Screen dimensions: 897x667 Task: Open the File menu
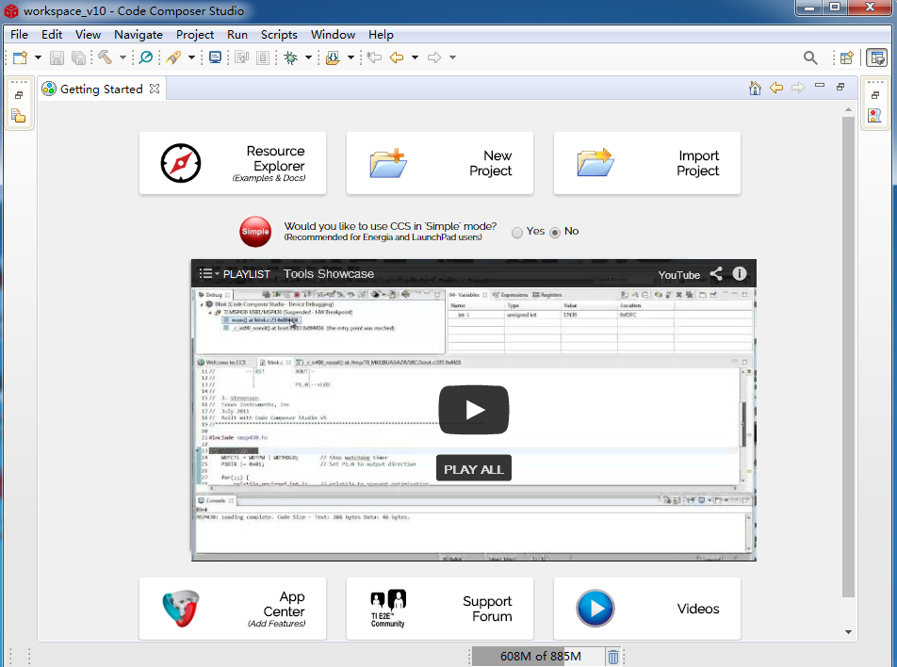(x=19, y=34)
